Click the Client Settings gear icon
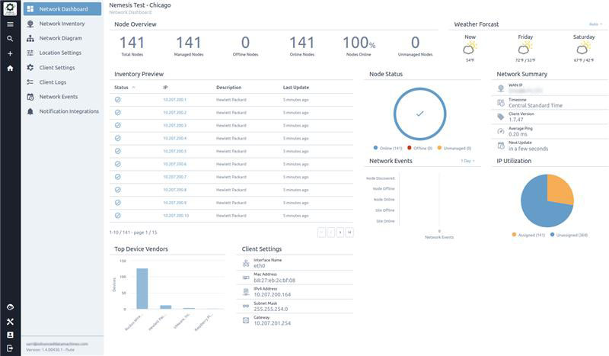This screenshot has width=609, height=356. 30,67
